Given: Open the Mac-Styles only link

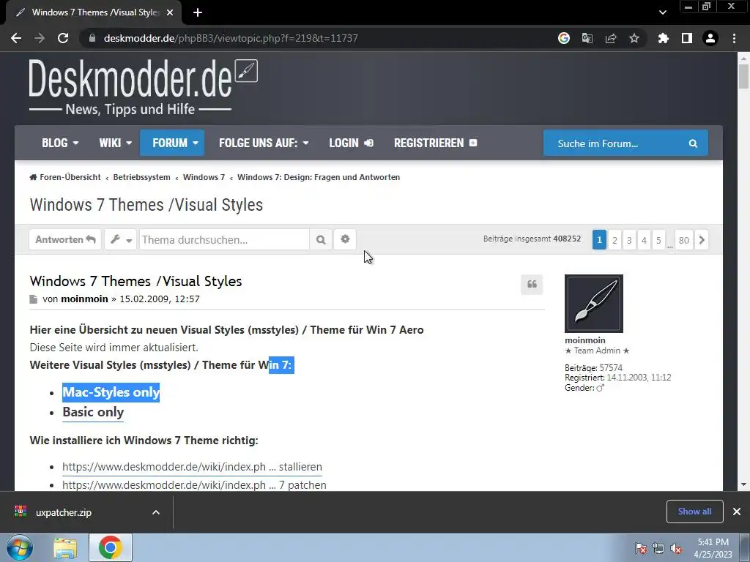Looking at the screenshot, I should [x=111, y=392].
